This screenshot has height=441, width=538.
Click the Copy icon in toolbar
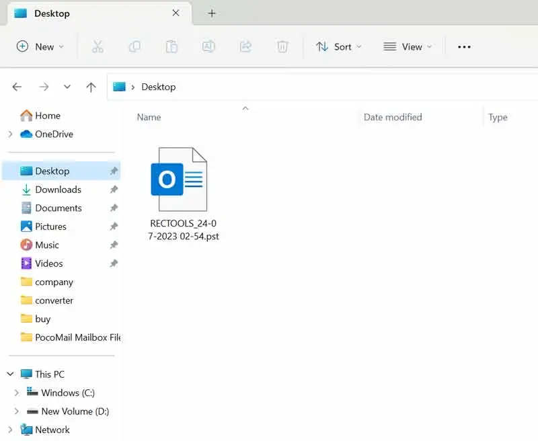pyautogui.click(x=134, y=46)
